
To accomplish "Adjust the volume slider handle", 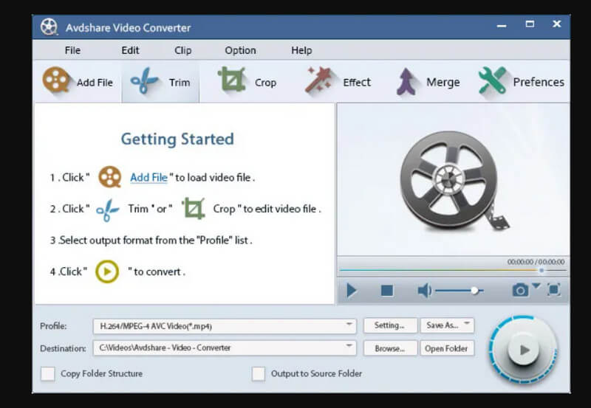I will (474, 291).
